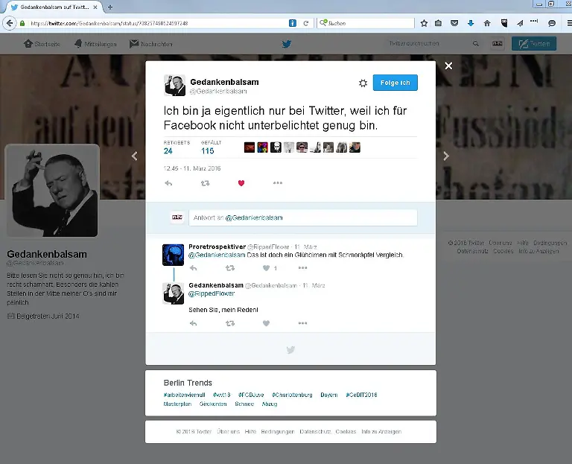Viewport: 572px width, 464px height.
Task: Reload page via address bar refresh icon
Action: [x=305, y=23]
